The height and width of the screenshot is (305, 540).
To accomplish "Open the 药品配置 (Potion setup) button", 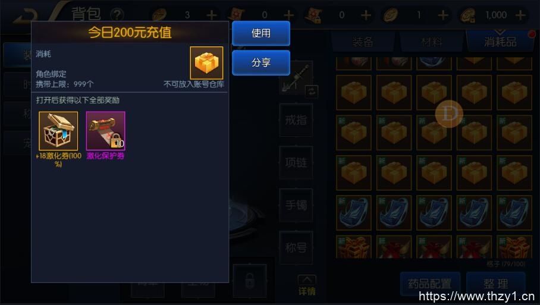I will click(430, 284).
